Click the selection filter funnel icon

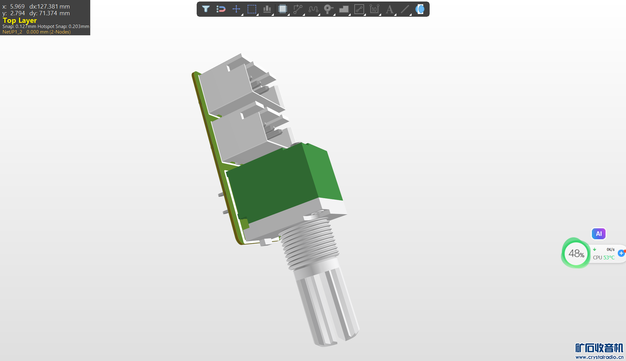(206, 9)
